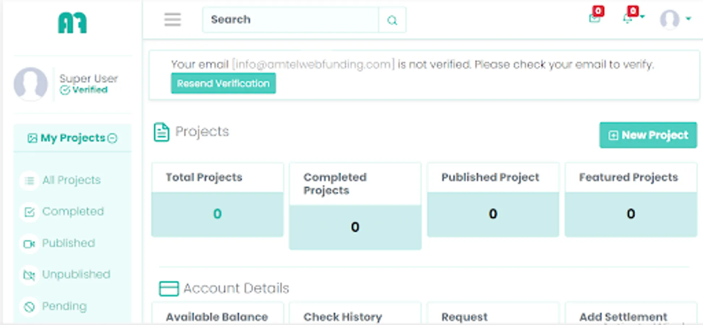Open the user avatar dropdown in header
The width and height of the screenshot is (703, 325).
675,19
